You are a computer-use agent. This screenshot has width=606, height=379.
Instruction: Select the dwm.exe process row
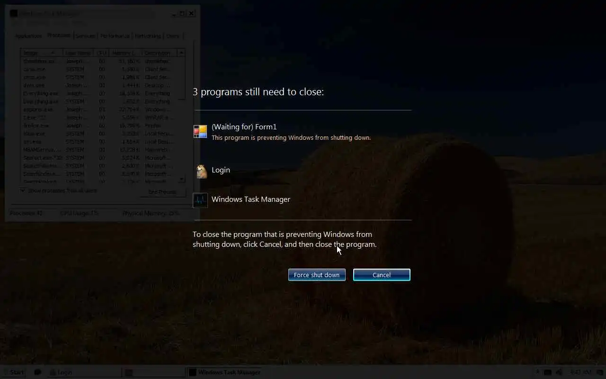click(x=99, y=85)
